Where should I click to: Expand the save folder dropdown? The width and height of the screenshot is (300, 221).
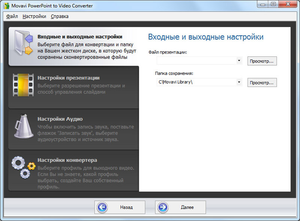(239, 82)
